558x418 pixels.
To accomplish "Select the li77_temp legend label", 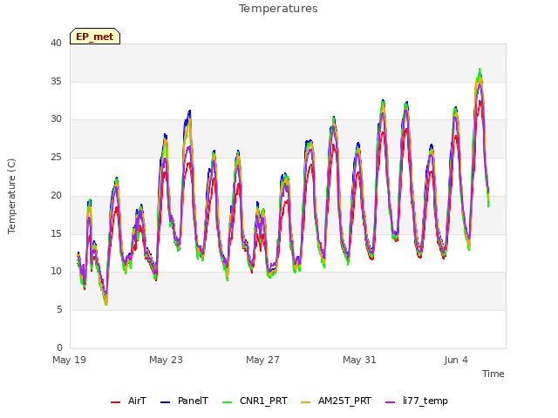I will tap(425, 401).
